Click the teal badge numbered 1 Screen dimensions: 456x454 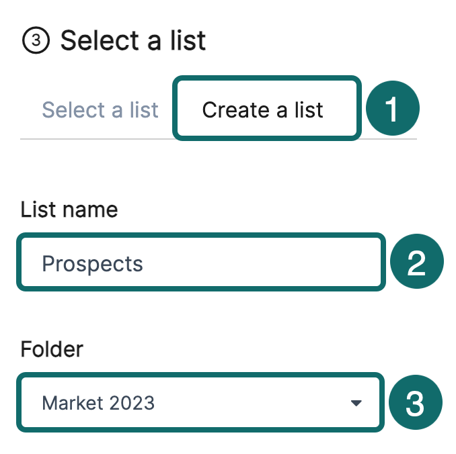click(392, 109)
